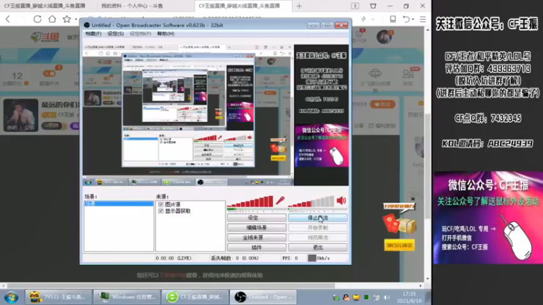This screenshot has width=543, height=305.
Task: Open the 帮助(H) menu in OBS
Action: (x=166, y=33)
